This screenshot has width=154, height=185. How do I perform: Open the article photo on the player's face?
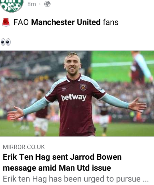pos(72,64)
